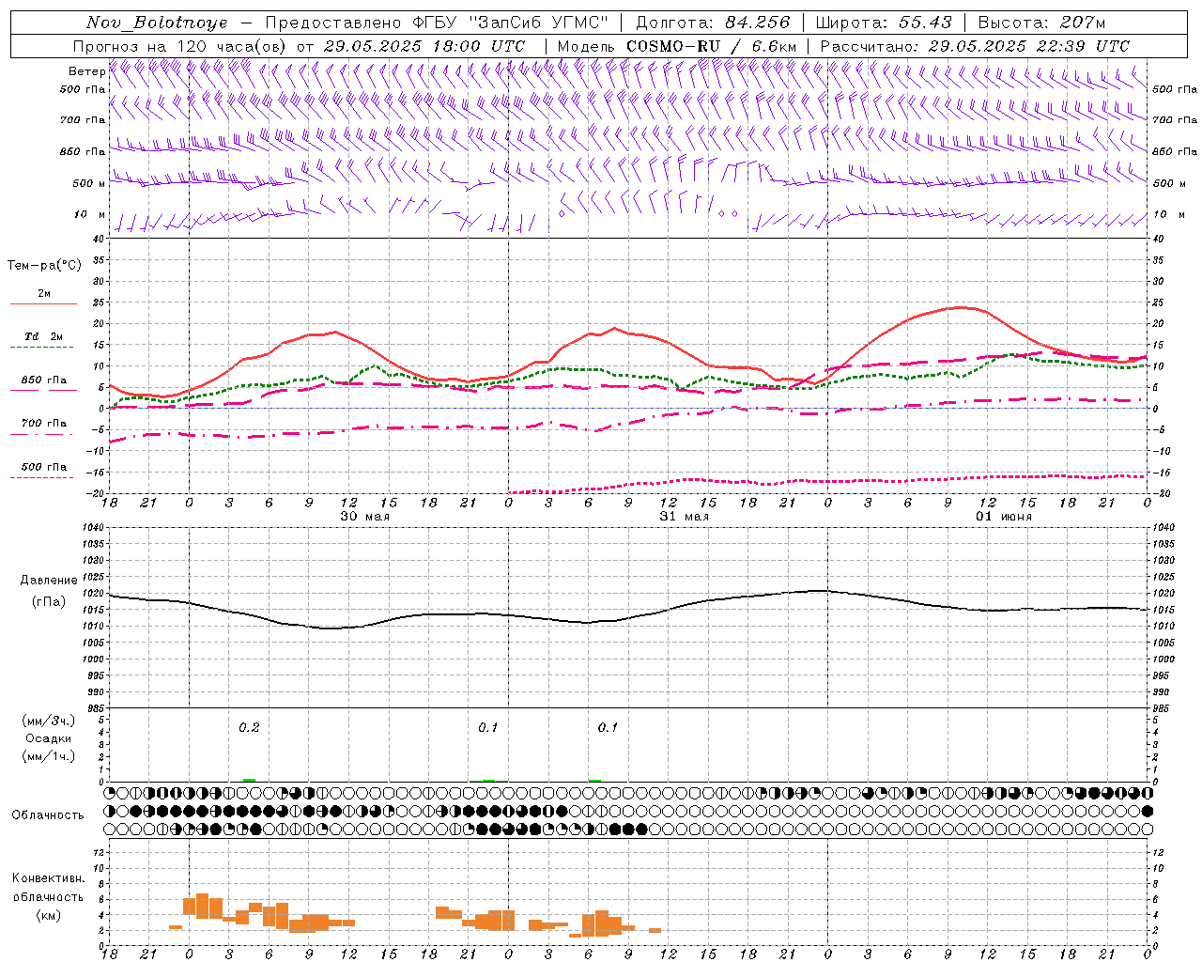Click the Td 2м legend entry
The width and height of the screenshot is (1202, 962).
pyautogui.click(x=43, y=336)
